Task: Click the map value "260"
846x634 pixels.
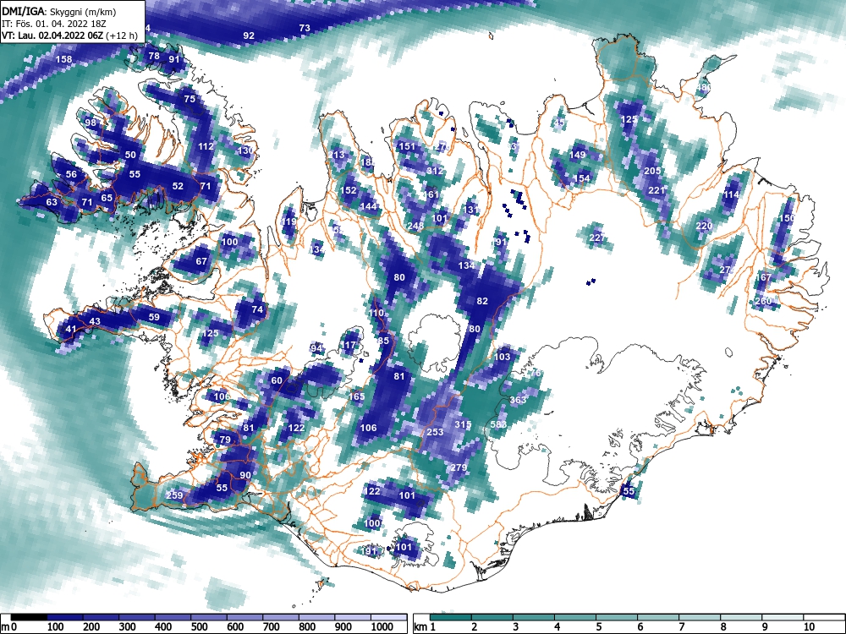Action: click(763, 301)
